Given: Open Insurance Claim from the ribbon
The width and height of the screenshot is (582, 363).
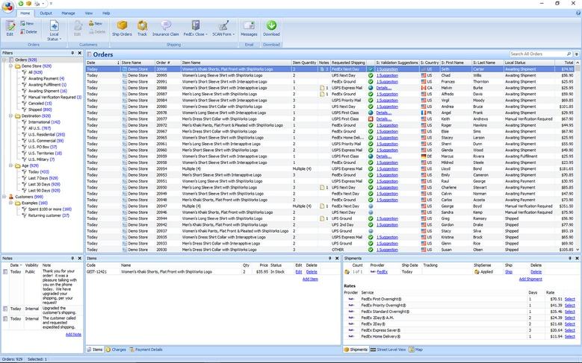Looking at the screenshot, I should (166, 28).
